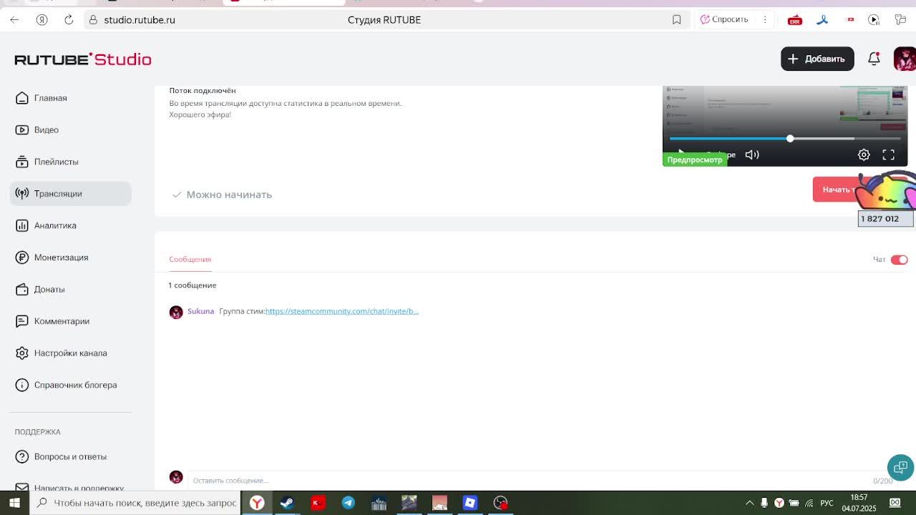This screenshot has width=916, height=515.
Task: Open Telegram from the taskbar
Action: pos(348,503)
